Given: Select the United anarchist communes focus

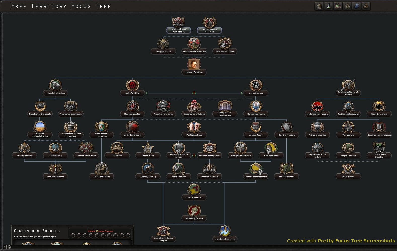Looking at the screenshot, I should (101, 130).
